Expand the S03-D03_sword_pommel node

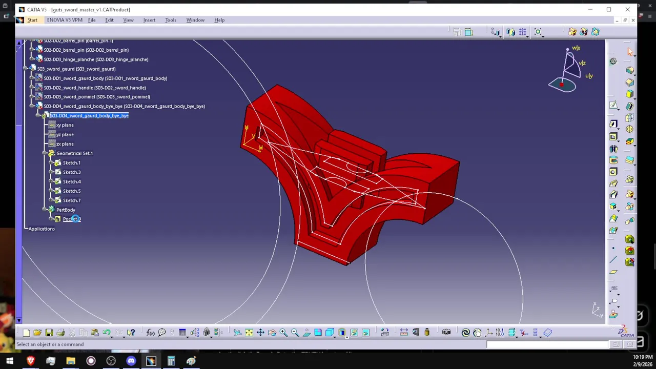tap(32, 97)
